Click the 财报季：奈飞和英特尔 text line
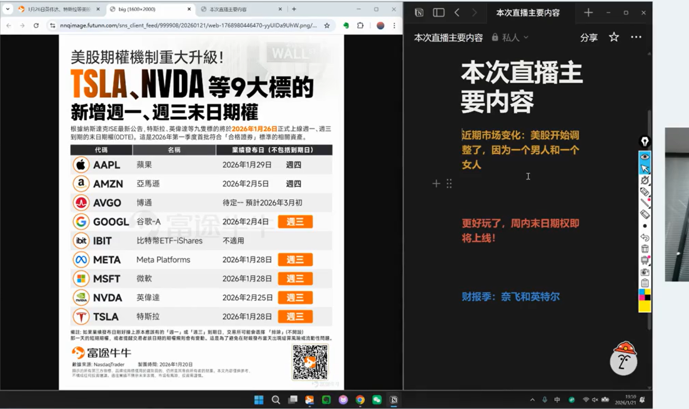Screen dimensions: 689x409 tap(511, 297)
